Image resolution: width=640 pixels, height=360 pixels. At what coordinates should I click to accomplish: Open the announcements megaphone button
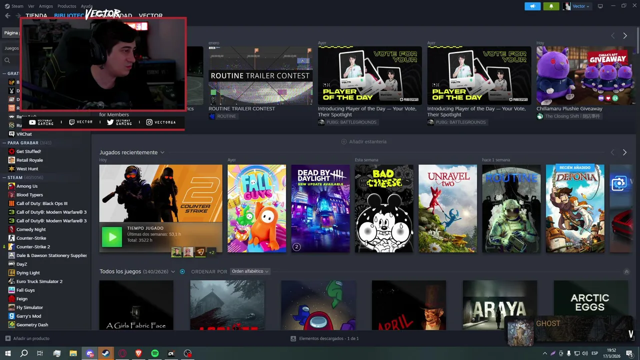(x=532, y=6)
